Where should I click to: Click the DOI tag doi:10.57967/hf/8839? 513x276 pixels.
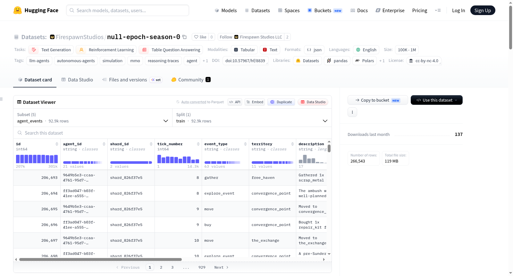coord(245,61)
